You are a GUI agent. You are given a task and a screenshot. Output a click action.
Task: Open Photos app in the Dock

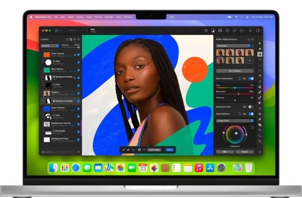point(121,168)
